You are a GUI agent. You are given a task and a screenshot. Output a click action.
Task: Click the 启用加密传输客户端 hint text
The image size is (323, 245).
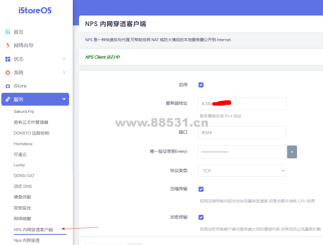tap(260, 229)
